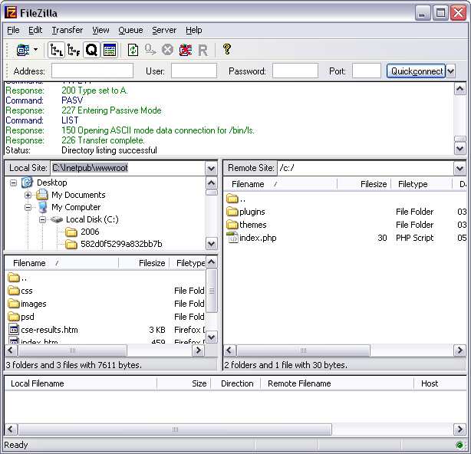Select the remote themes folder icon
Image resolution: width=471 pixels, height=454 pixels.
232,225
